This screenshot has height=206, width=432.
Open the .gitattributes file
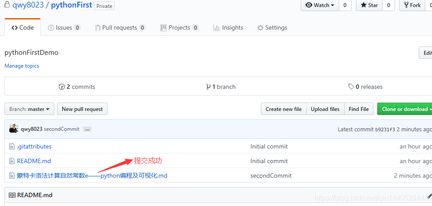point(34,146)
